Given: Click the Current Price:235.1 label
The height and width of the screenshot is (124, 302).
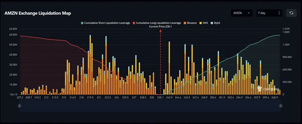Looking at the screenshot, I should pos(160,26).
